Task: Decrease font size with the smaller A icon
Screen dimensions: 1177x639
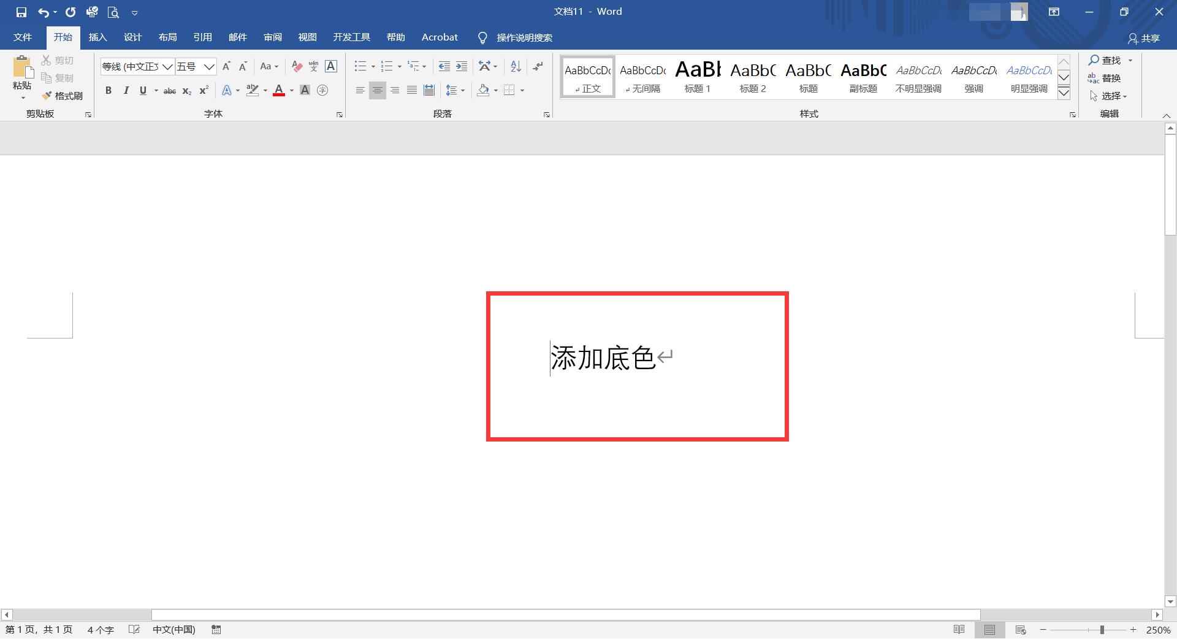Action: point(243,66)
